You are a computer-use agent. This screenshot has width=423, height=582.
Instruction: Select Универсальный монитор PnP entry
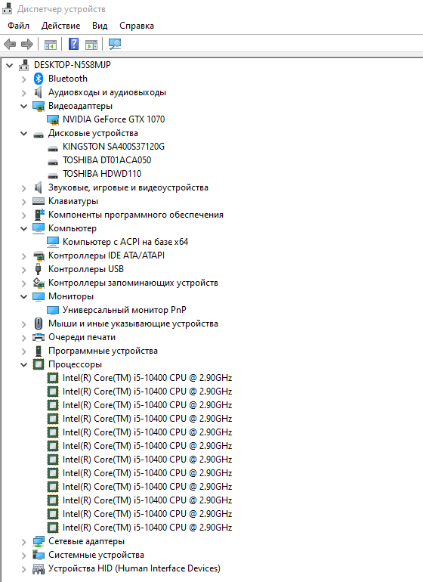125,310
